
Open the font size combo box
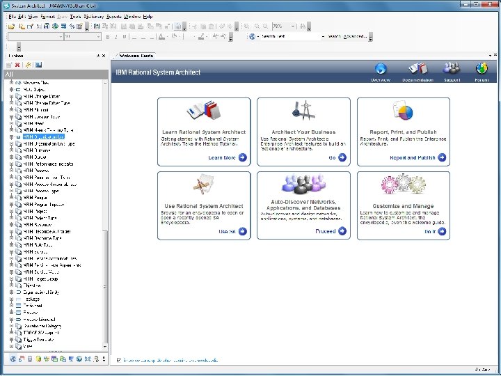click(x=82, y=37)
